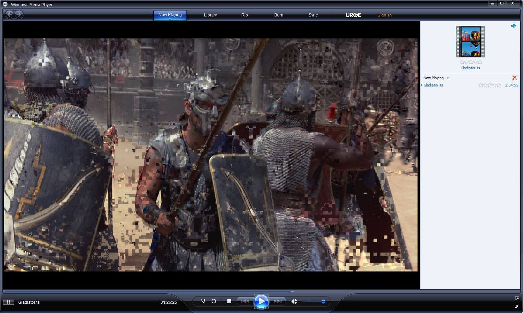The height and width of the screenshot is (313, 523).
Task: Click the Back navigation arrow
Action: pos(10,14)
